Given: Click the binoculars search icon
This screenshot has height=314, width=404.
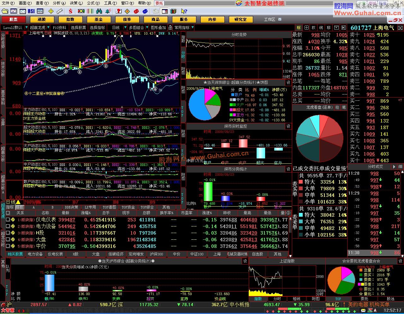Looking at the screenshot, I should pyautogui.click(x=99, y=11).
